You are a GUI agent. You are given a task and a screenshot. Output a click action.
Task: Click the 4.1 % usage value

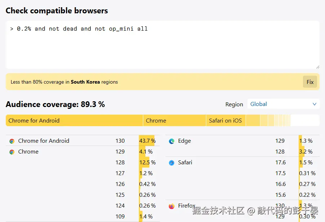146,152
